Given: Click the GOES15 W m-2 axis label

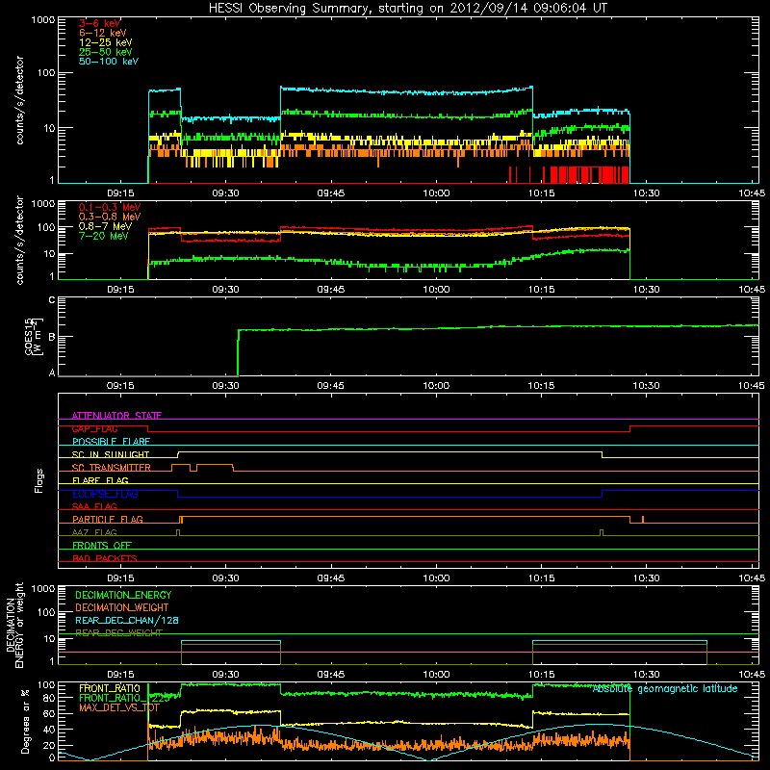Looking at the screenshot, I should coord(34,337).
